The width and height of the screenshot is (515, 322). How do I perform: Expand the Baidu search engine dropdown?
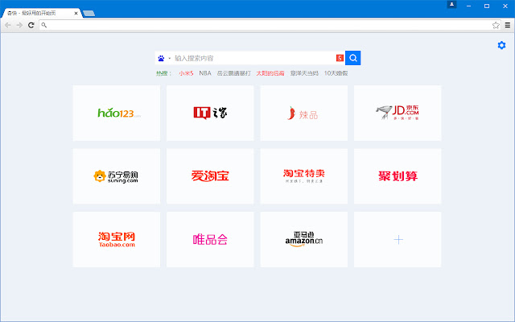(164, 58)
